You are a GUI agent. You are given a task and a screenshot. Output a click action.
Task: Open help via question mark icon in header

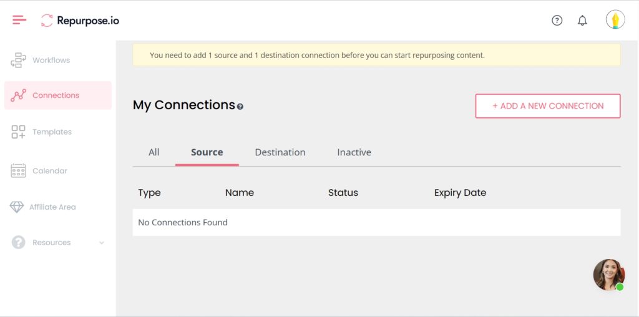pos(557,21)
